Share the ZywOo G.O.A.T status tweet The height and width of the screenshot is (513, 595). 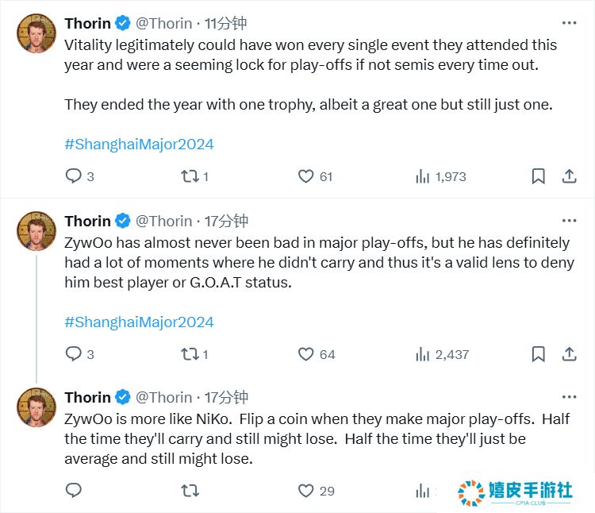[569, 354]
